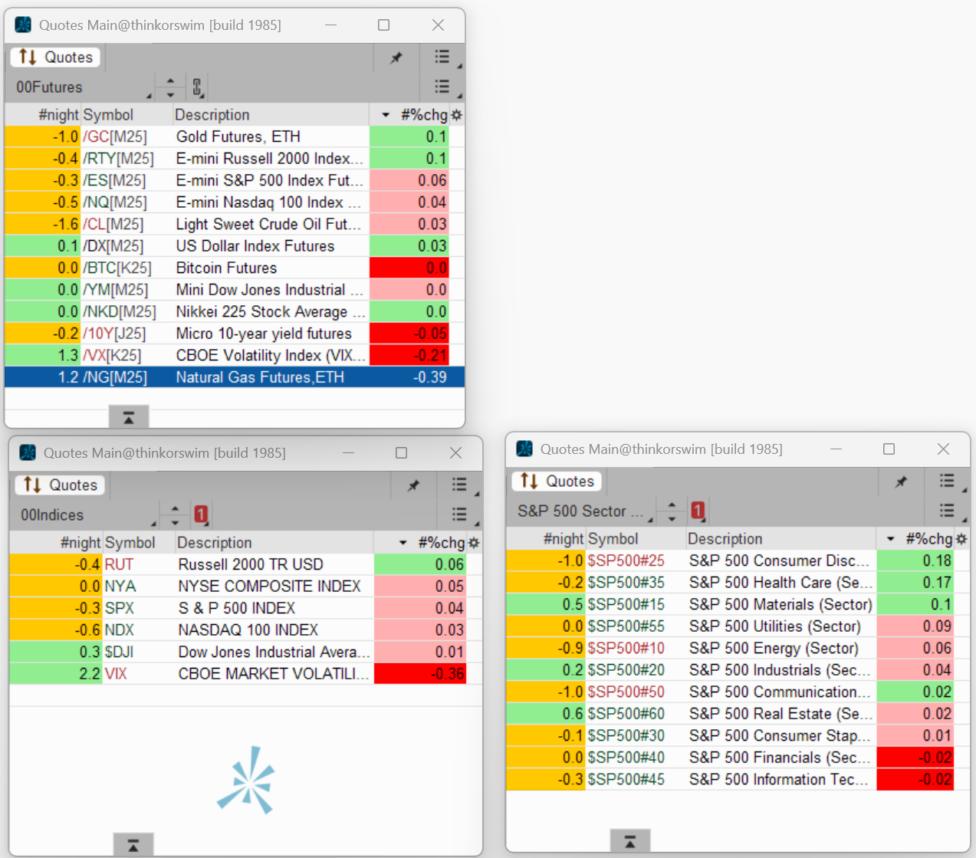
Task: Step watchlist with arrows next to 00Indices
Action: tap(175, 515)
